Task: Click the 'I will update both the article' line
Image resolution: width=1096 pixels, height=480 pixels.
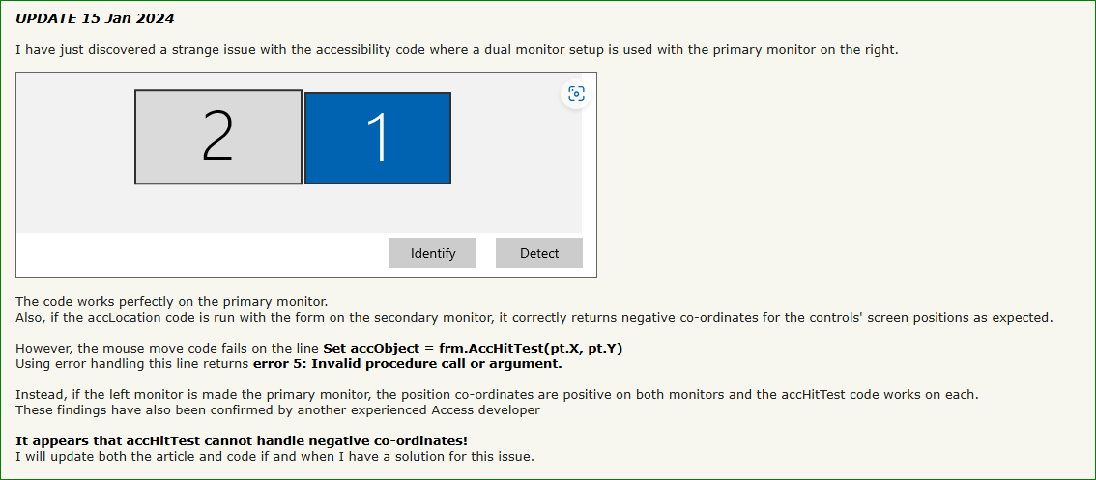Action: point(274,456)
